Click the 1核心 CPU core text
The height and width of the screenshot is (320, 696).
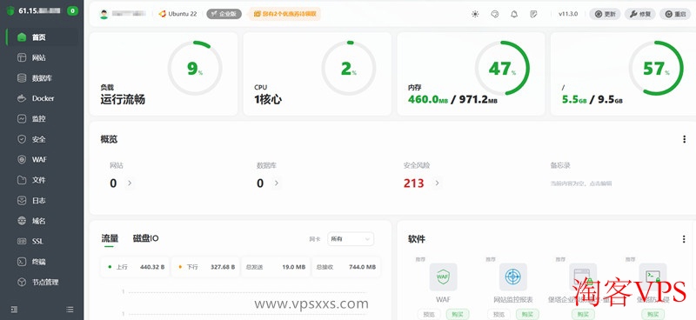pos(268,99)
